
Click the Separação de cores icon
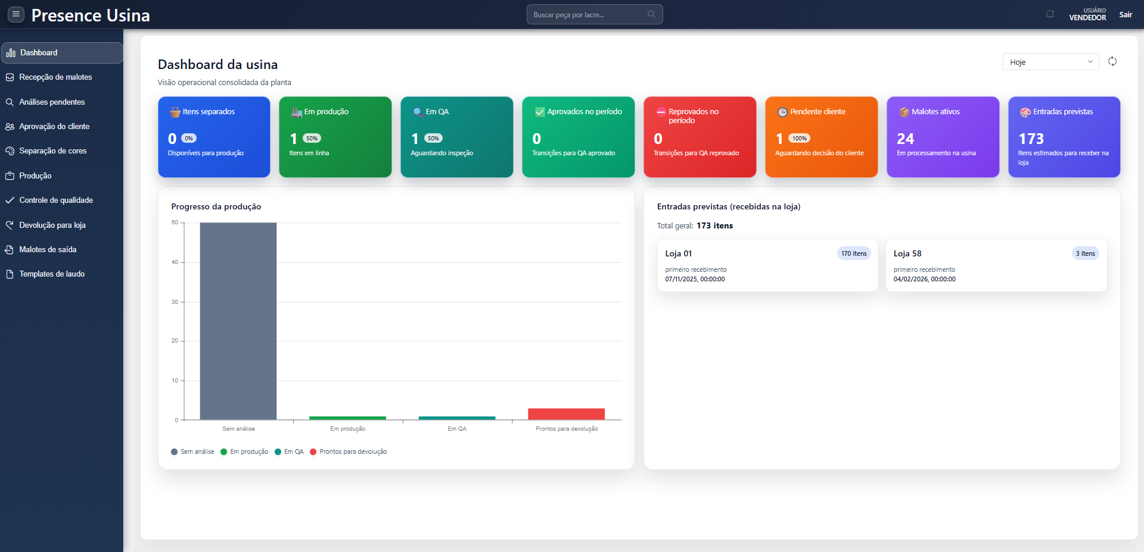click(10, 151)
